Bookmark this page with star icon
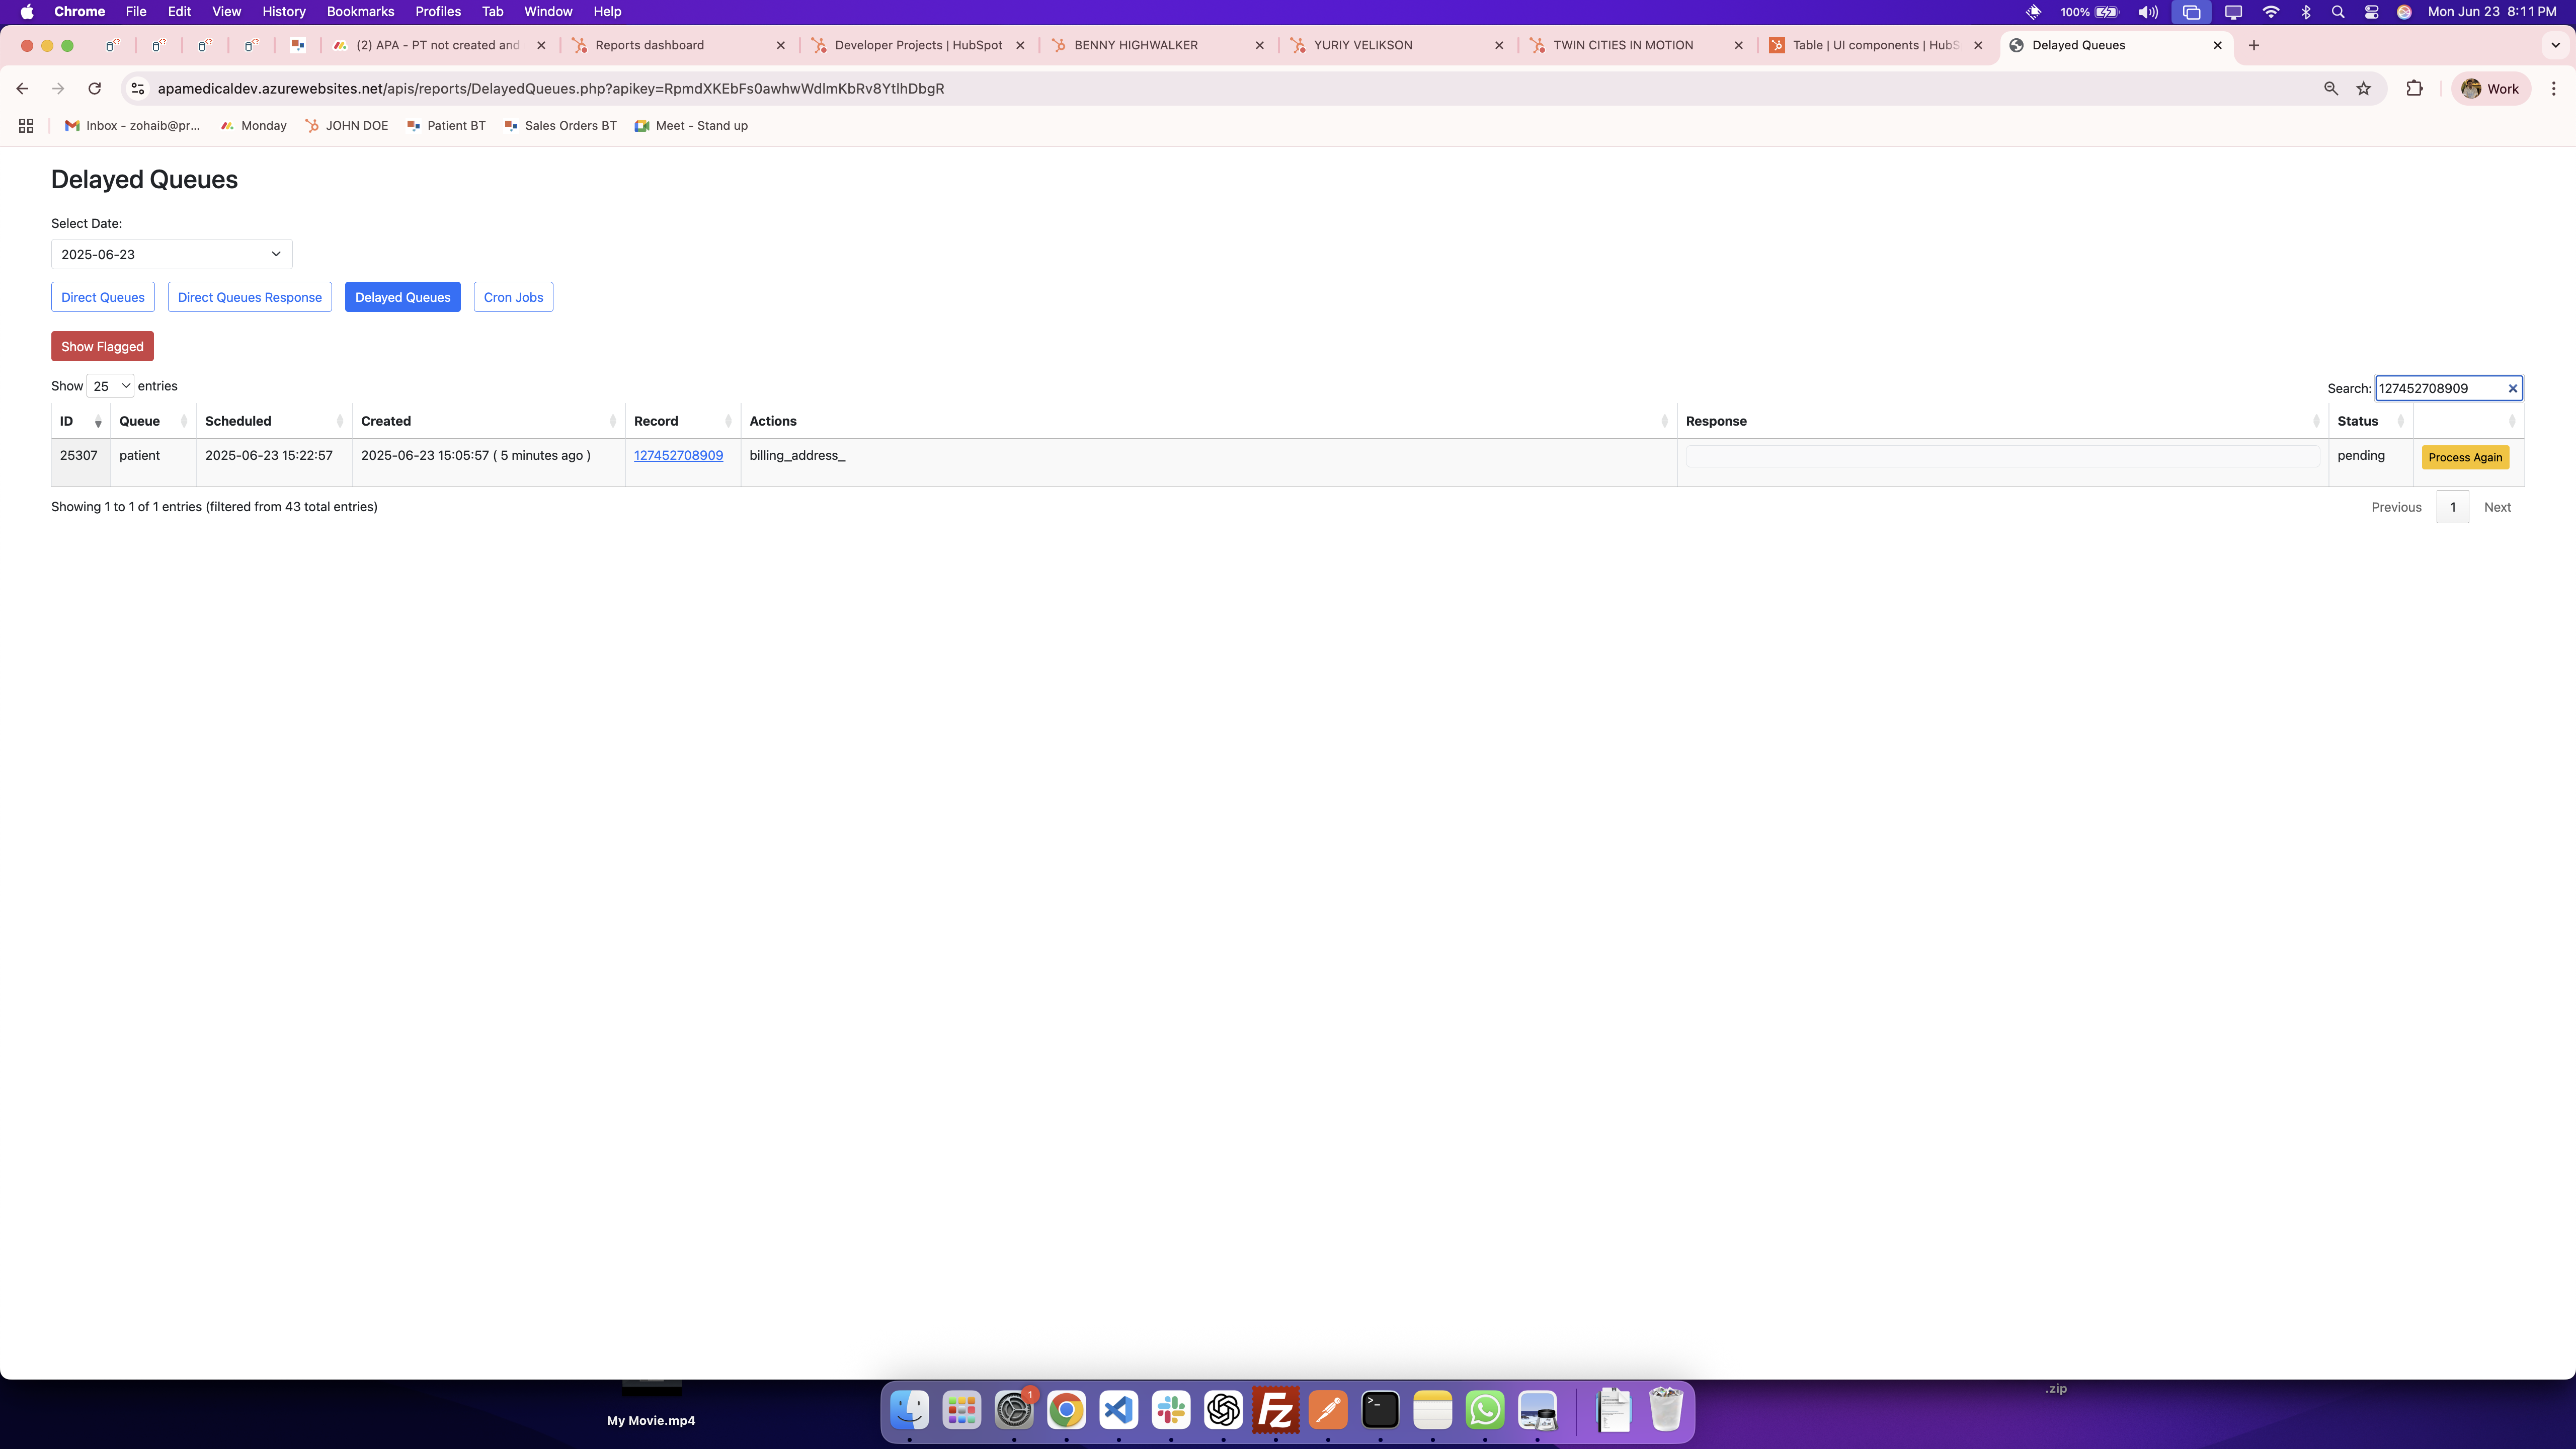 coord(2364,88)
